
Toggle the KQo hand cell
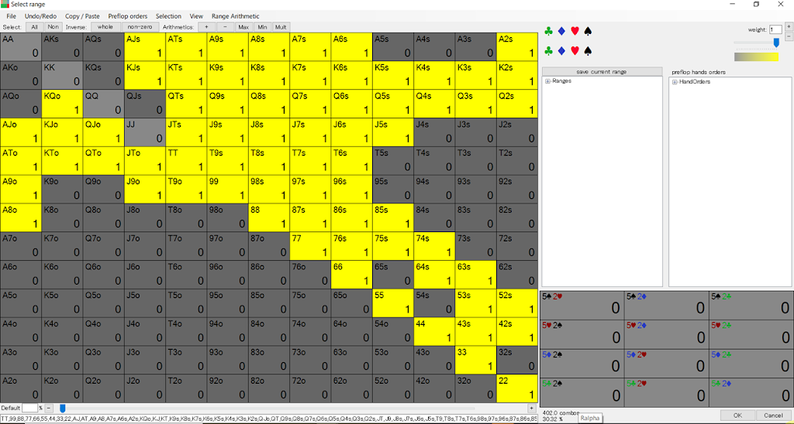(62, 104)
